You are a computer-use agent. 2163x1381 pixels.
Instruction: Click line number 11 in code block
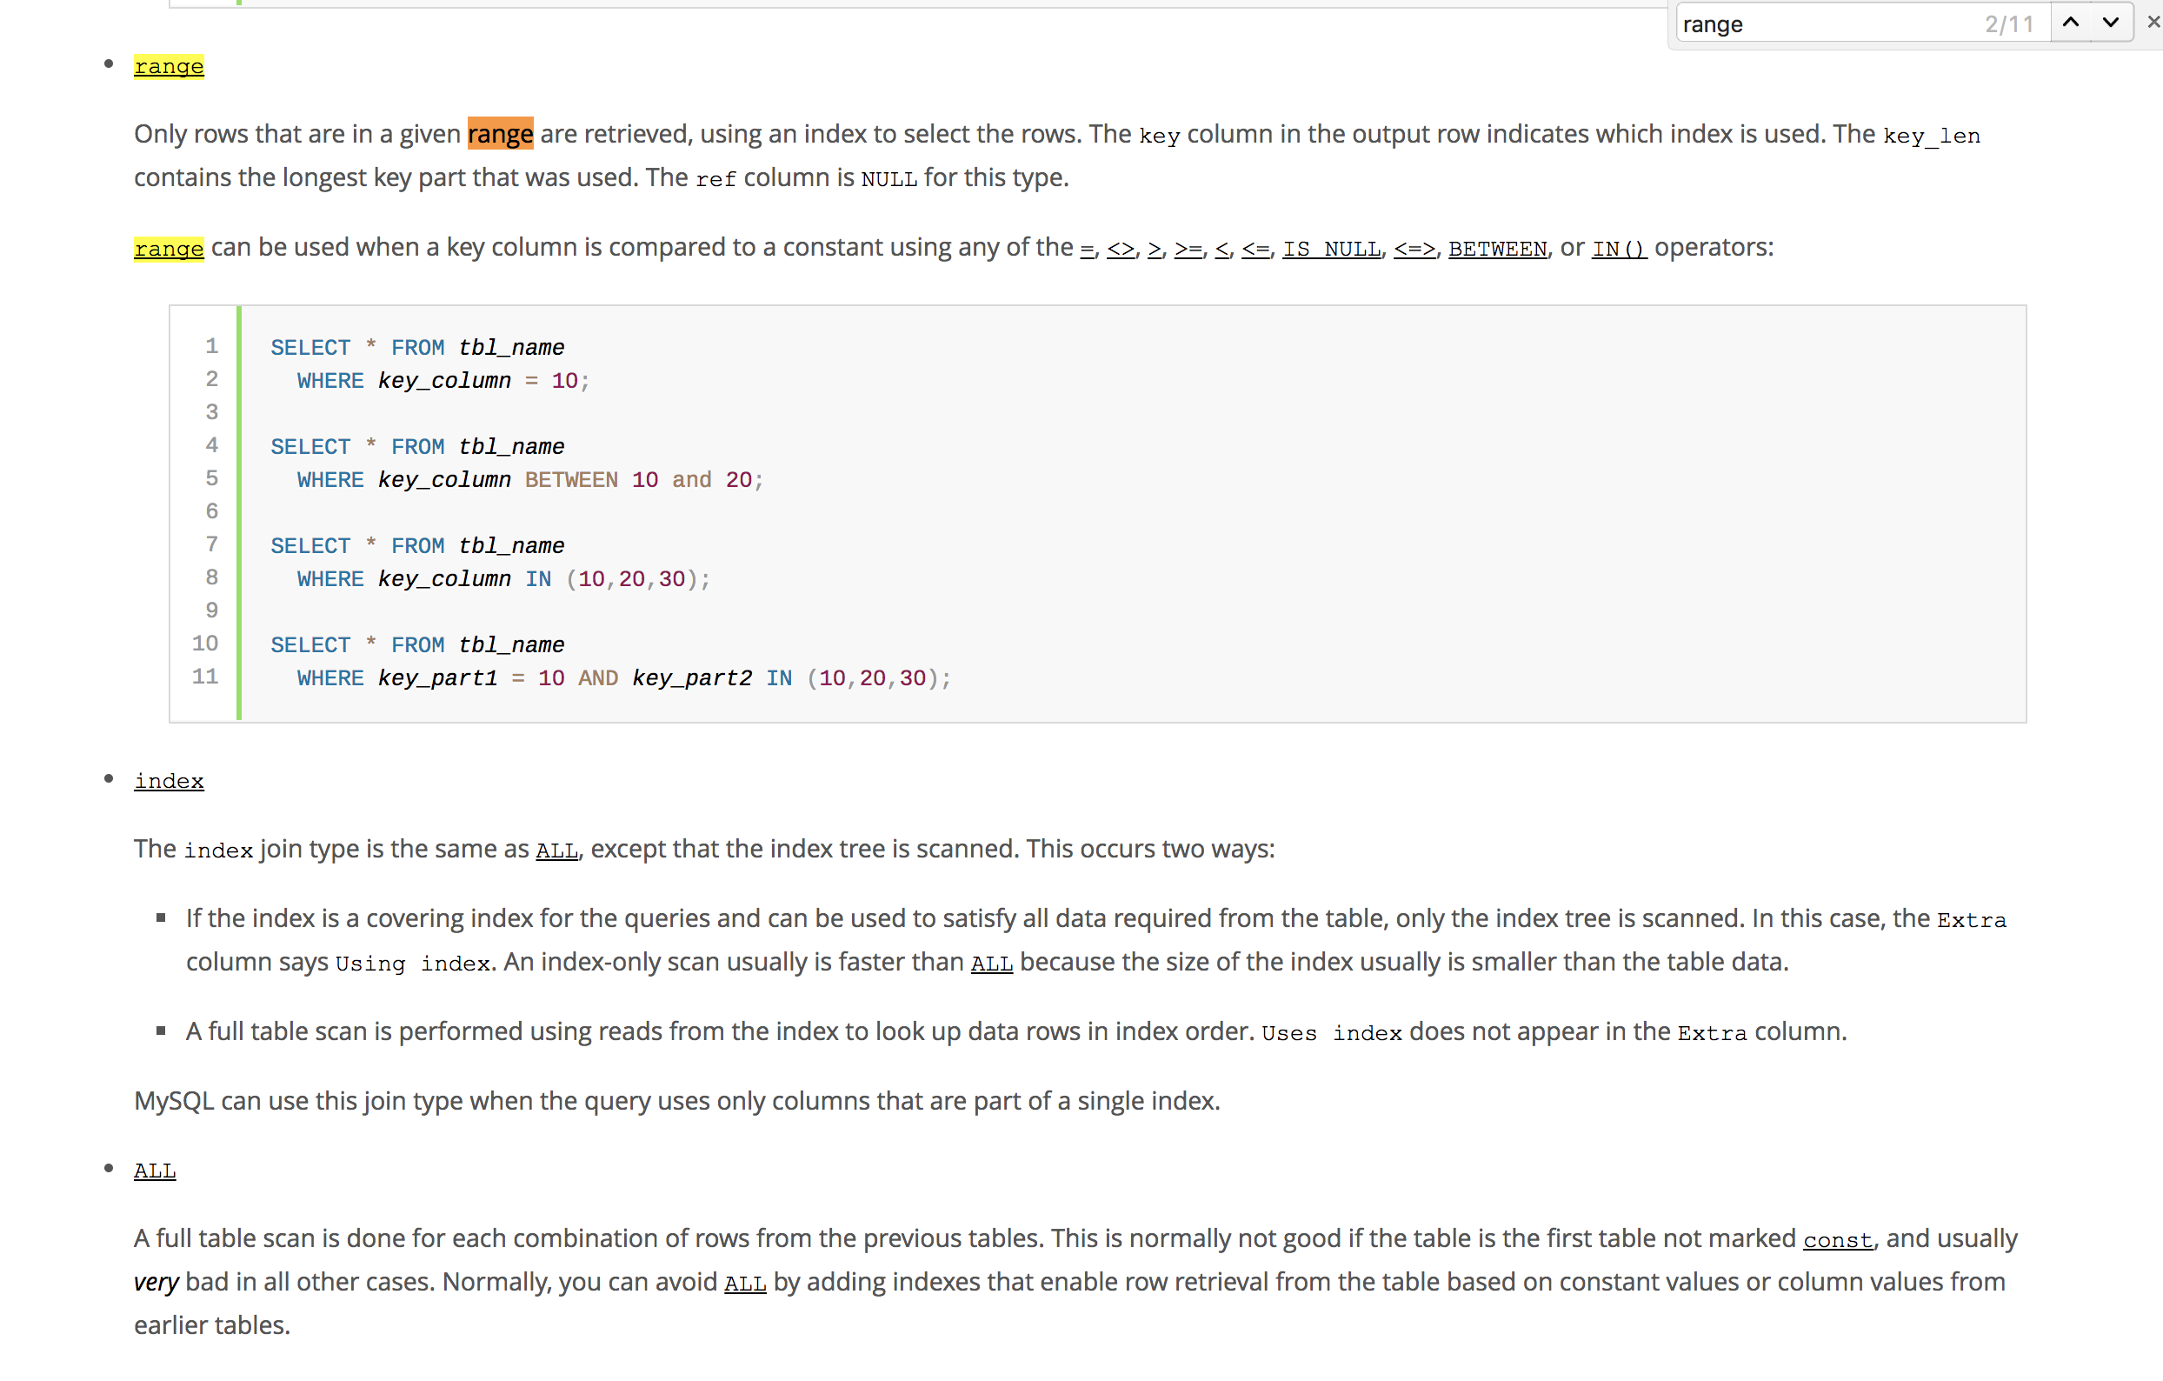tap(205, 677)
